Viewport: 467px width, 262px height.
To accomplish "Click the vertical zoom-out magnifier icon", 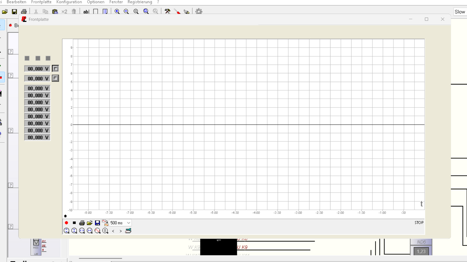I will (74, 231).
